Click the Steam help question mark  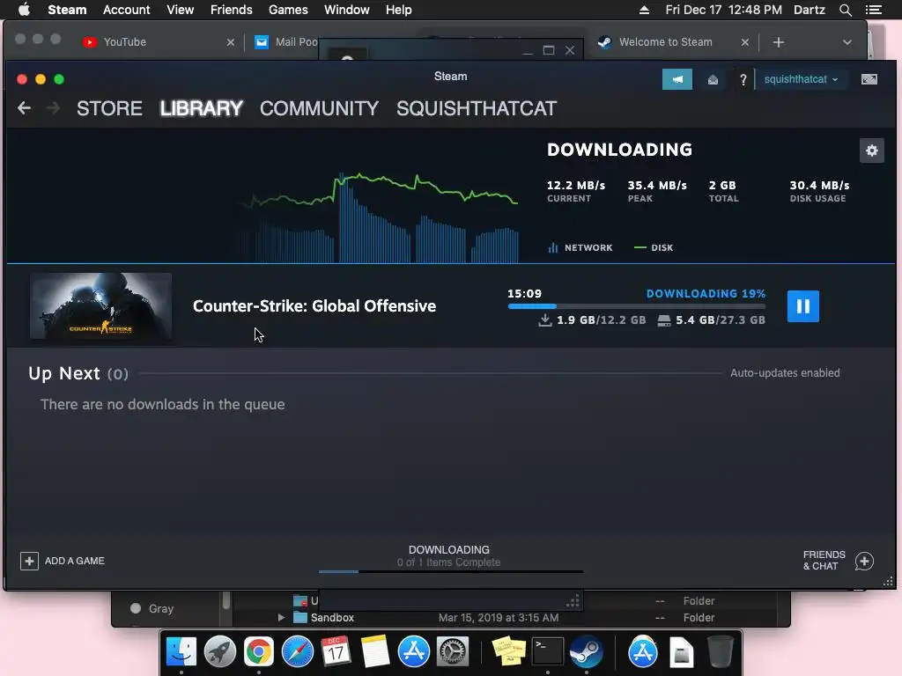(743, 79)
